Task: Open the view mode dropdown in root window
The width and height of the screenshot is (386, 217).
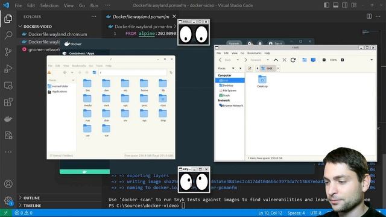Action: click(372, 60)
